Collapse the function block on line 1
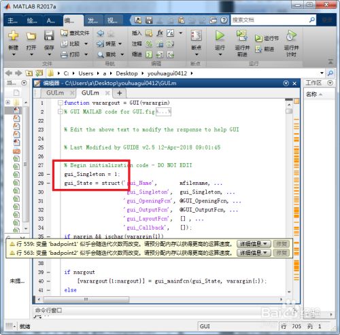Screen dimensions: 340x335 [60, 103]
